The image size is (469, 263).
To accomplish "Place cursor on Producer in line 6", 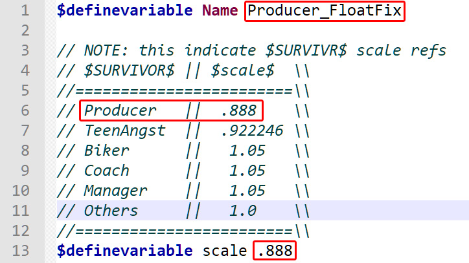I will [120, 110].
